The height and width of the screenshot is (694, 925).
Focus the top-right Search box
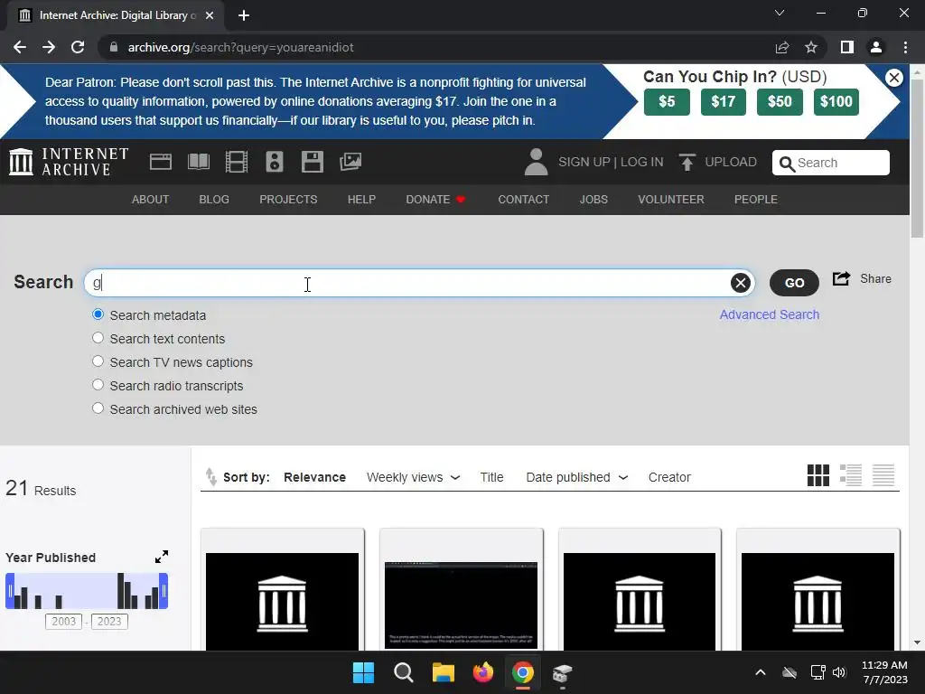831,163
